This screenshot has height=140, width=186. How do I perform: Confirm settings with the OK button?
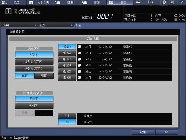click(167, 132)
